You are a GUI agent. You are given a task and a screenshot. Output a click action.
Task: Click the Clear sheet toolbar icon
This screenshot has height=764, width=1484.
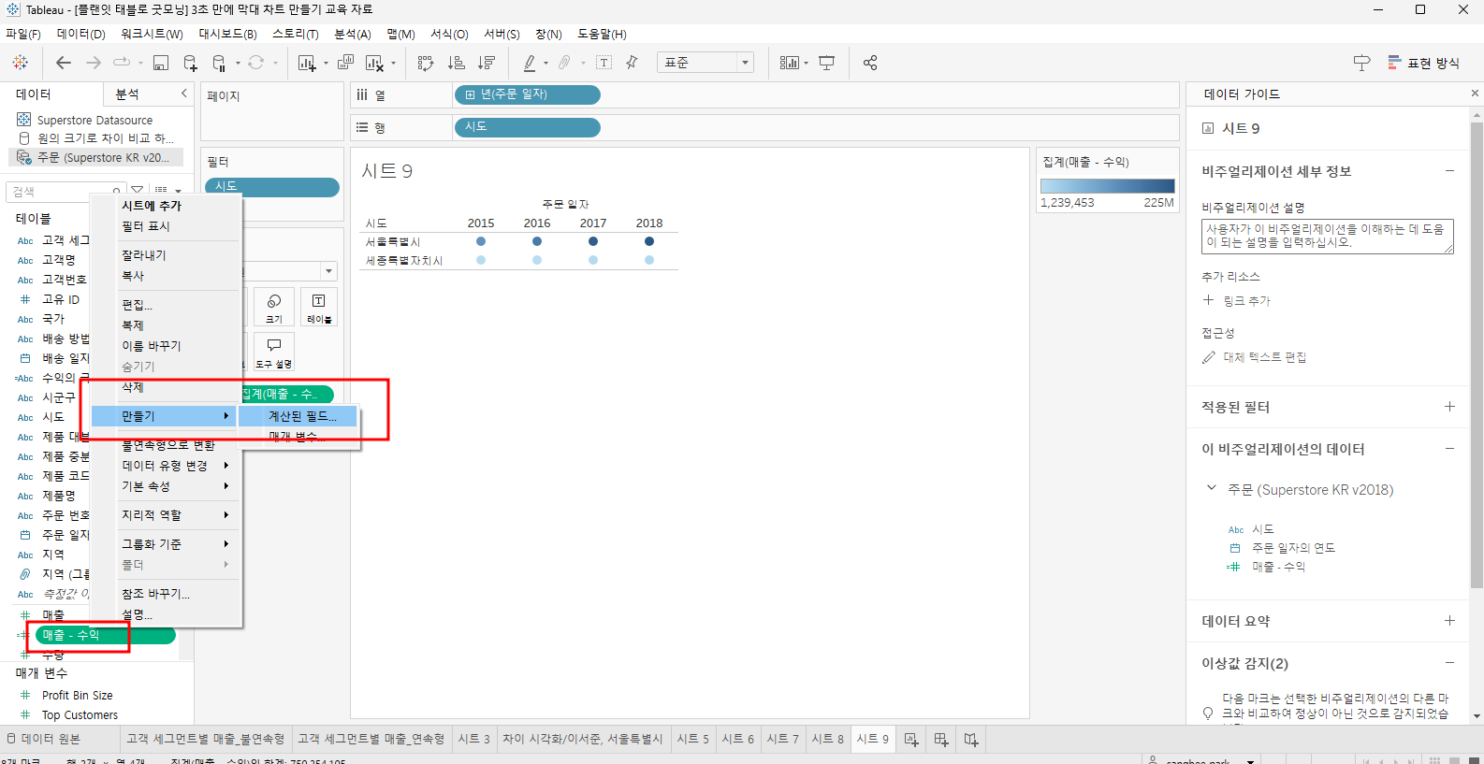point(374,63)
